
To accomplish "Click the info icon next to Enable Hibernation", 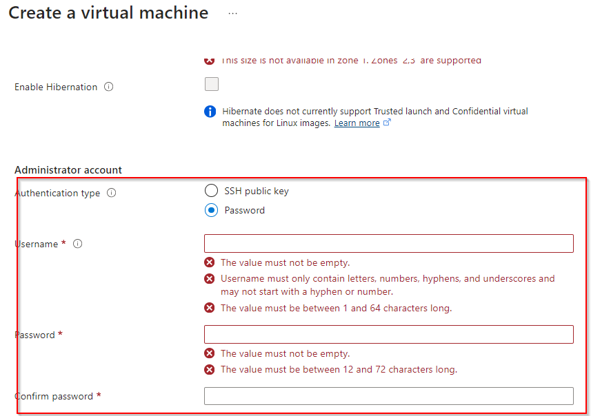I will tap(108, 87).
